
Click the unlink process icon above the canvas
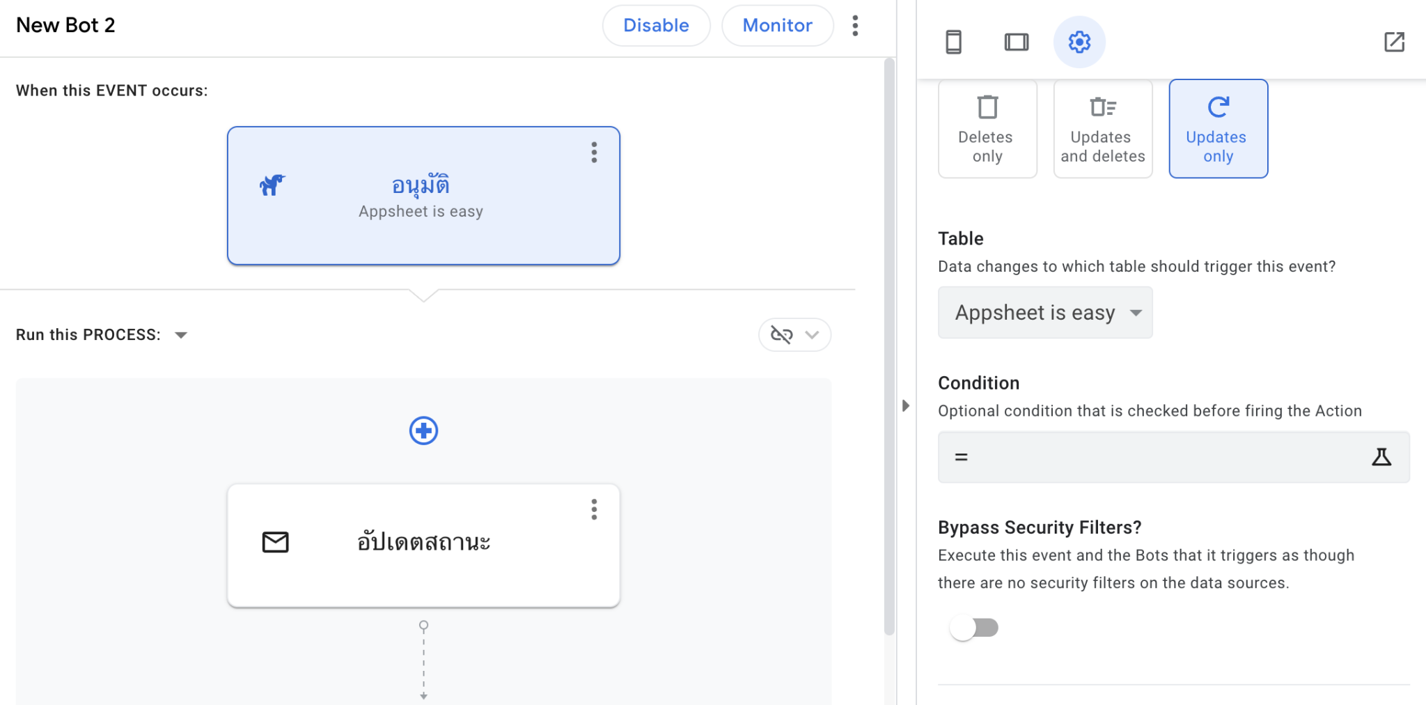pos(783,334)
